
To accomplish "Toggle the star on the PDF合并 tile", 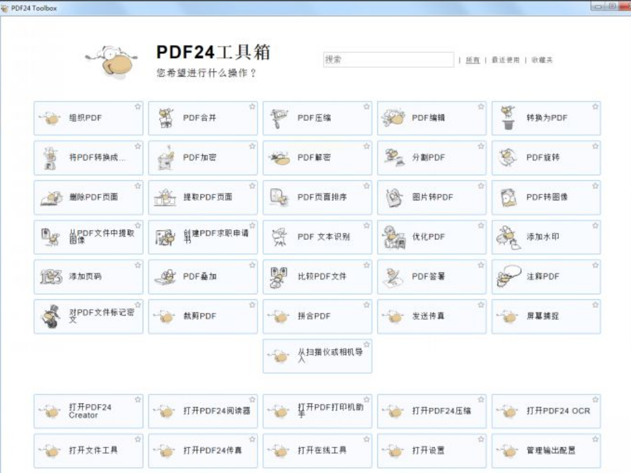I will click(x=253, y=107).
